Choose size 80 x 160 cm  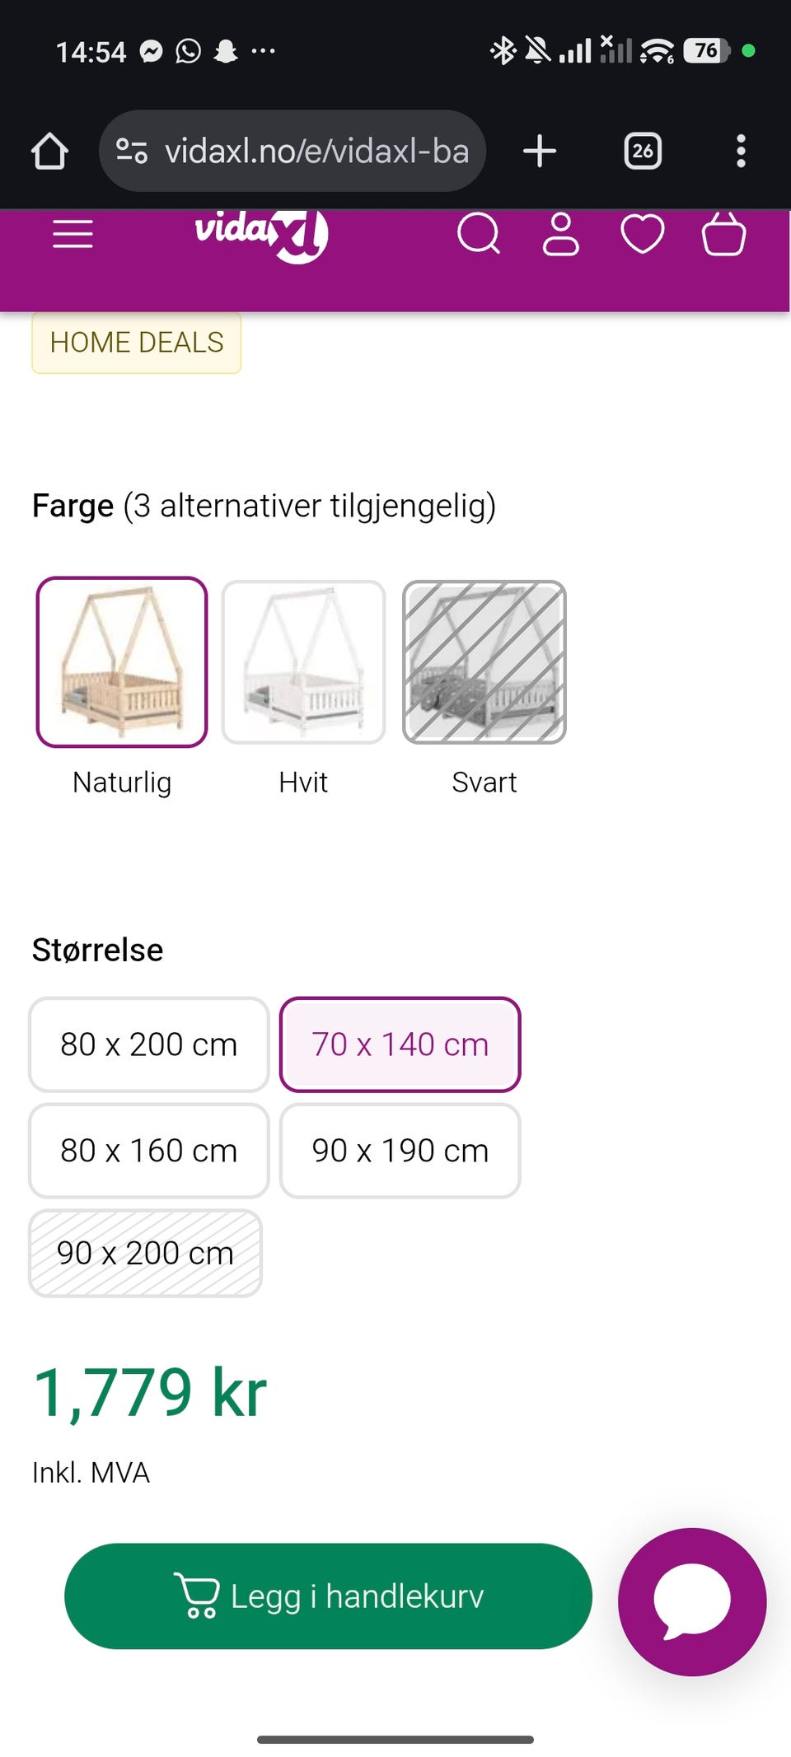pyautogui.click(x=149, y=1151)
